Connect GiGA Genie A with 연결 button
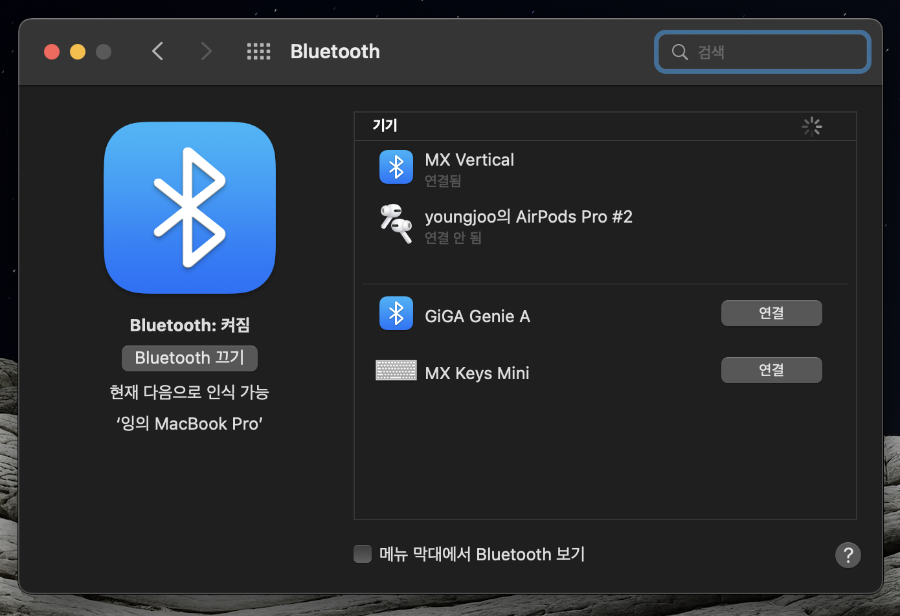This screenshot has width=900, height=616. pos(772,313)
